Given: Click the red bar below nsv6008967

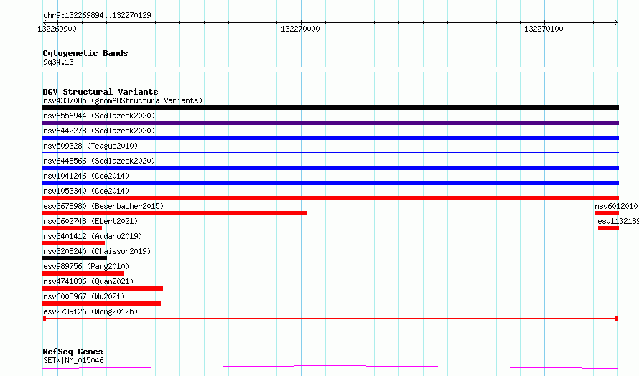Looking at the screenshot, I should tap(101, 304).
